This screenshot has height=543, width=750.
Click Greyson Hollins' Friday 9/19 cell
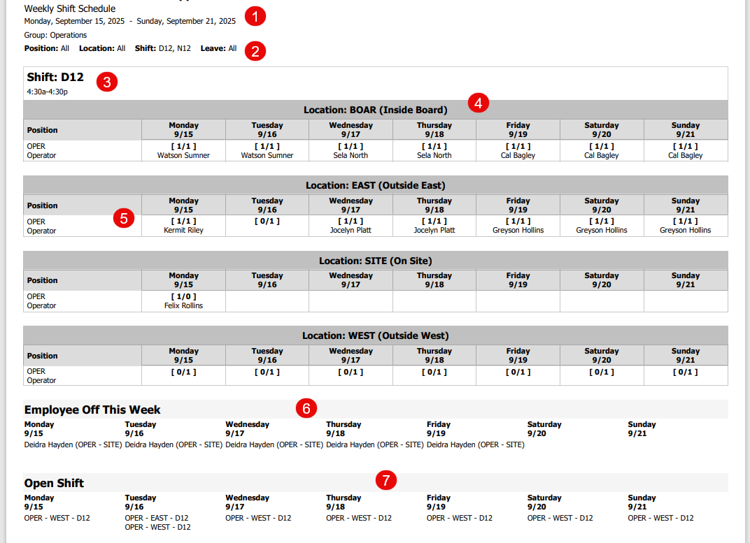pos(518,226)
